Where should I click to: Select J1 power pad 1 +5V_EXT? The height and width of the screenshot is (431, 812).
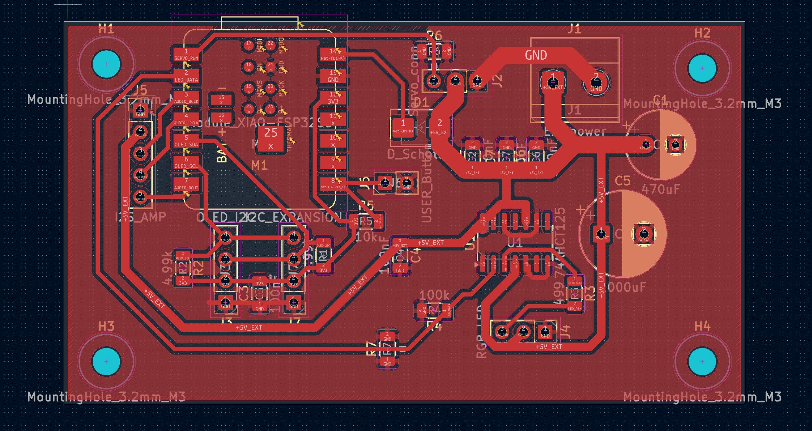(553, 83)
